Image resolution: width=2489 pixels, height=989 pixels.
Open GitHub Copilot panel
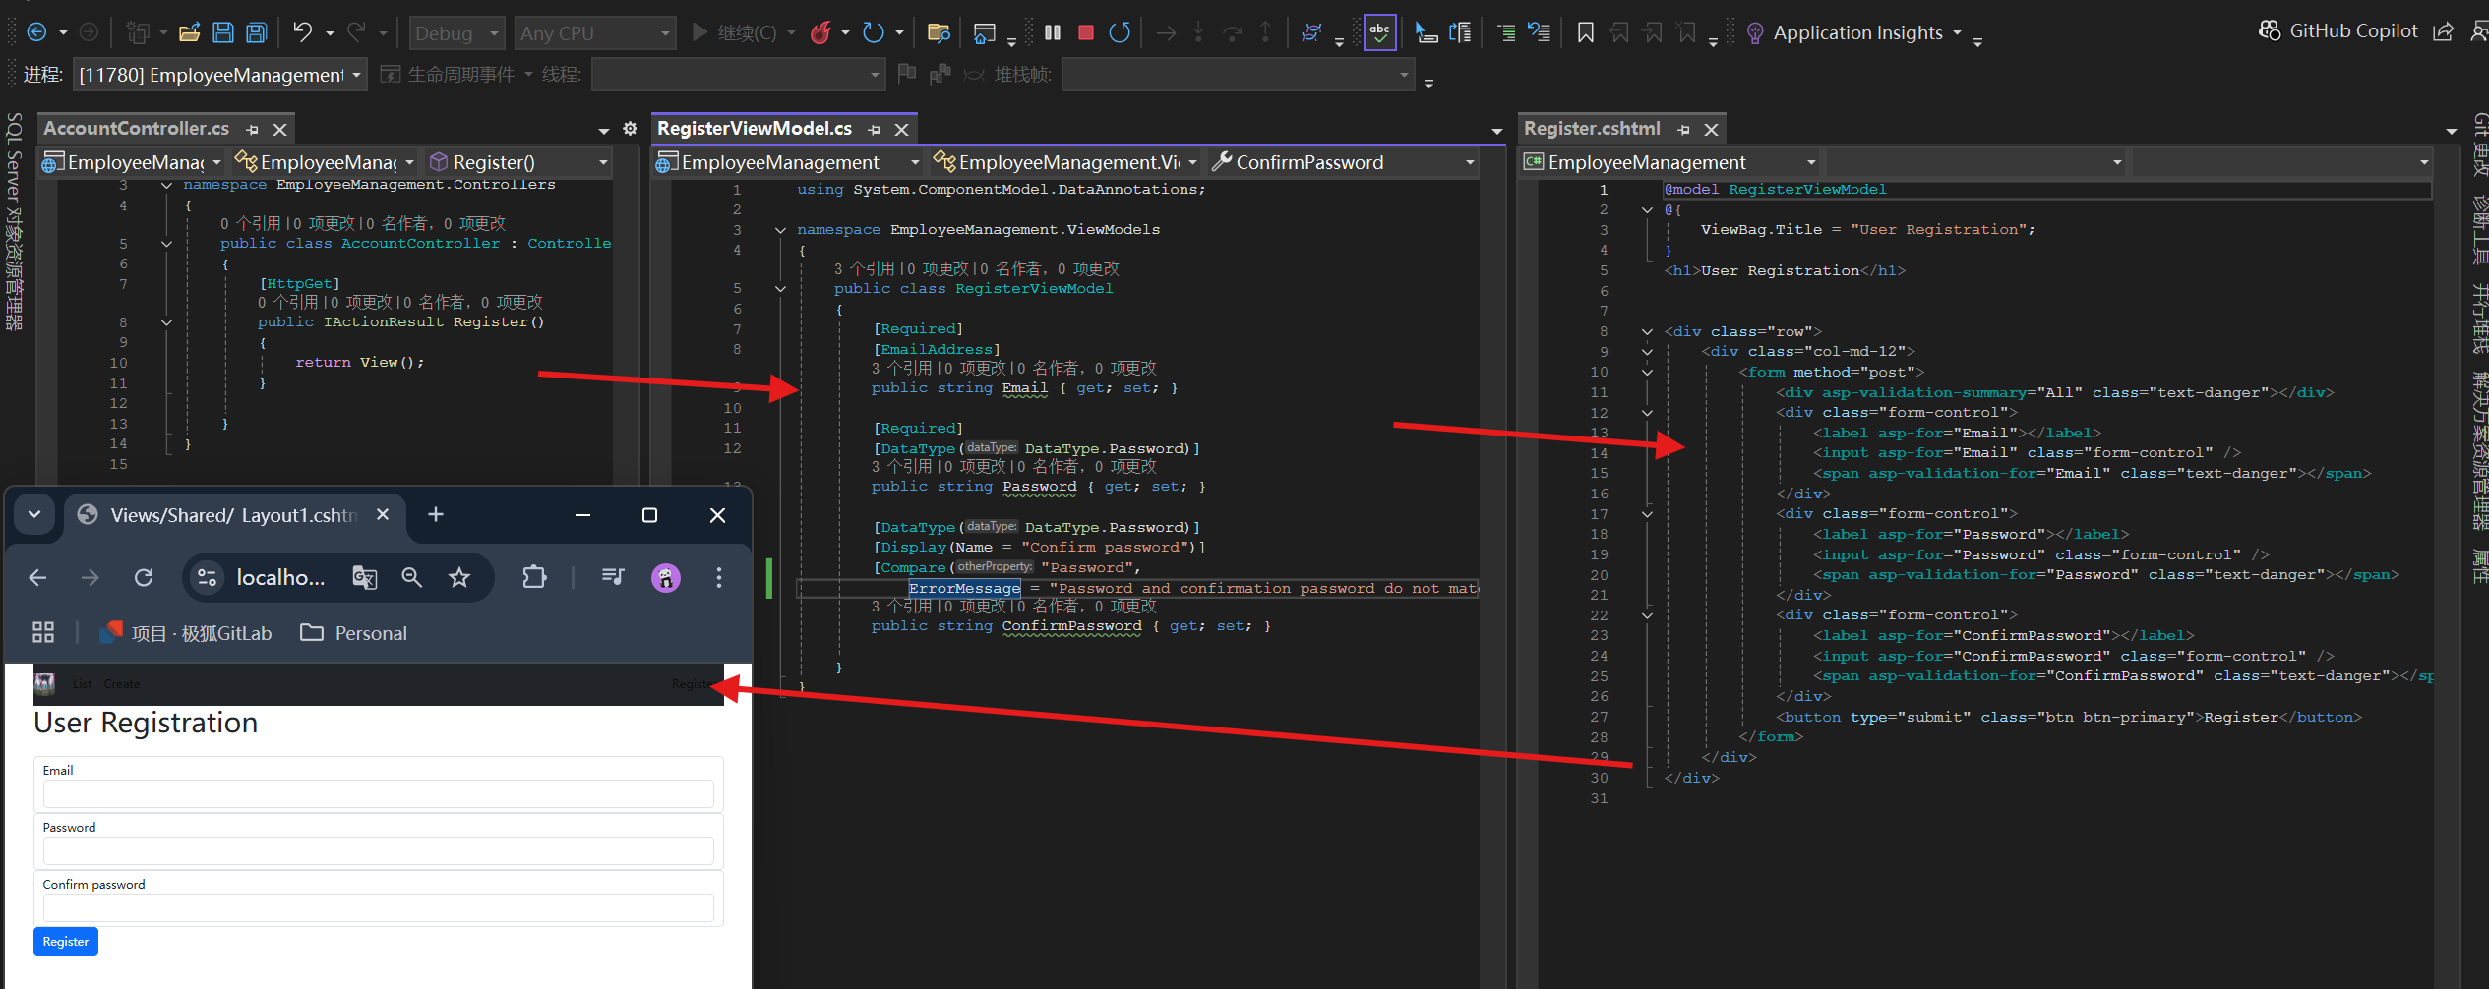(x=2337, y=31)
